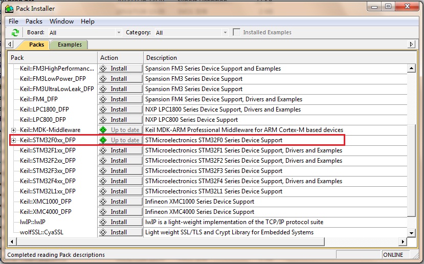Click the Pack column header
424x264 pixels.
coord(53,58)
